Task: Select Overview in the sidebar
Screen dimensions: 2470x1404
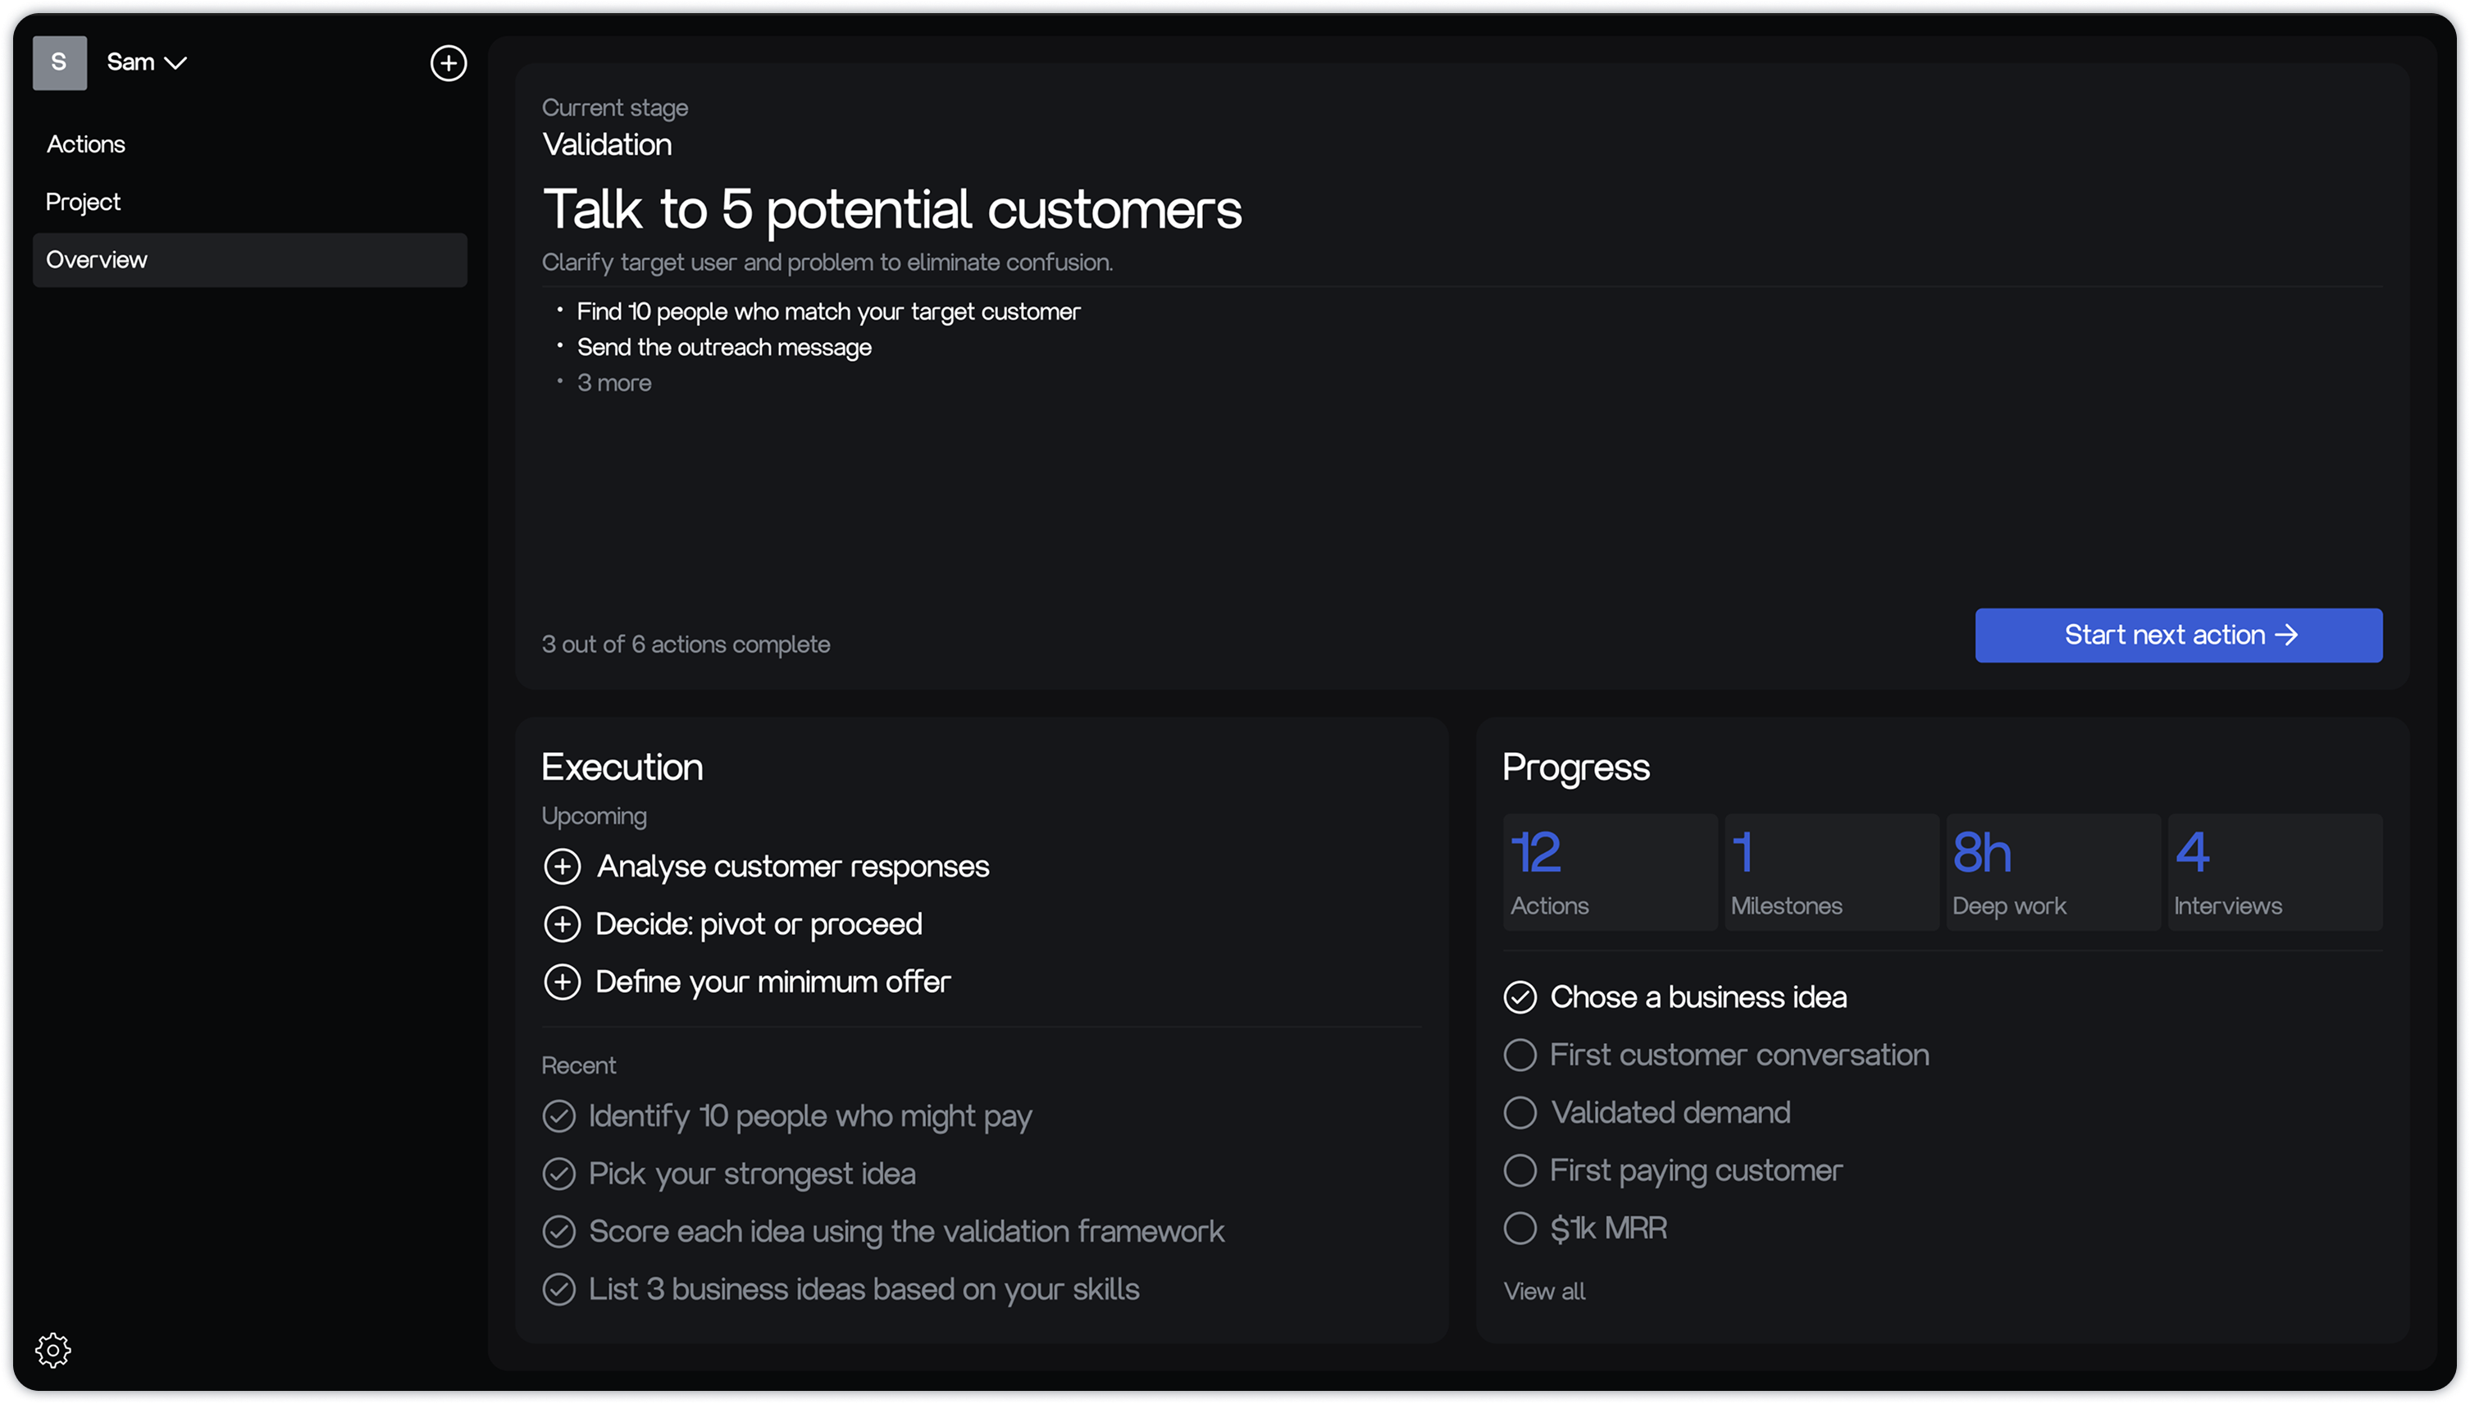Action: click(97, 259)
